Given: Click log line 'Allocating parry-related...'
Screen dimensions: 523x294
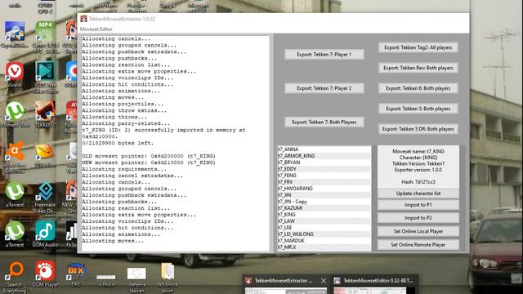Looking at the screenshot, I should pyautogui.click(x=126, y=123).
